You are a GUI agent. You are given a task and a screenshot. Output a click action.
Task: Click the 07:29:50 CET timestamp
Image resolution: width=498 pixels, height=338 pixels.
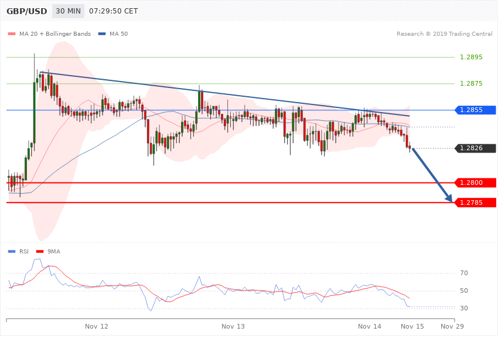click(x=114, y=11)
